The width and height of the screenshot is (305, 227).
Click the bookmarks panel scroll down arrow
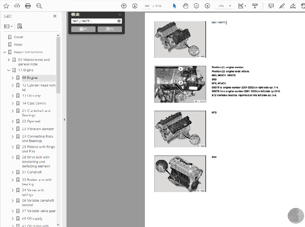pos(58,225)
